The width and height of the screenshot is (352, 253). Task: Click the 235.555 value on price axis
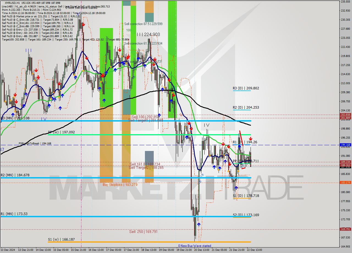click(345, 2)
